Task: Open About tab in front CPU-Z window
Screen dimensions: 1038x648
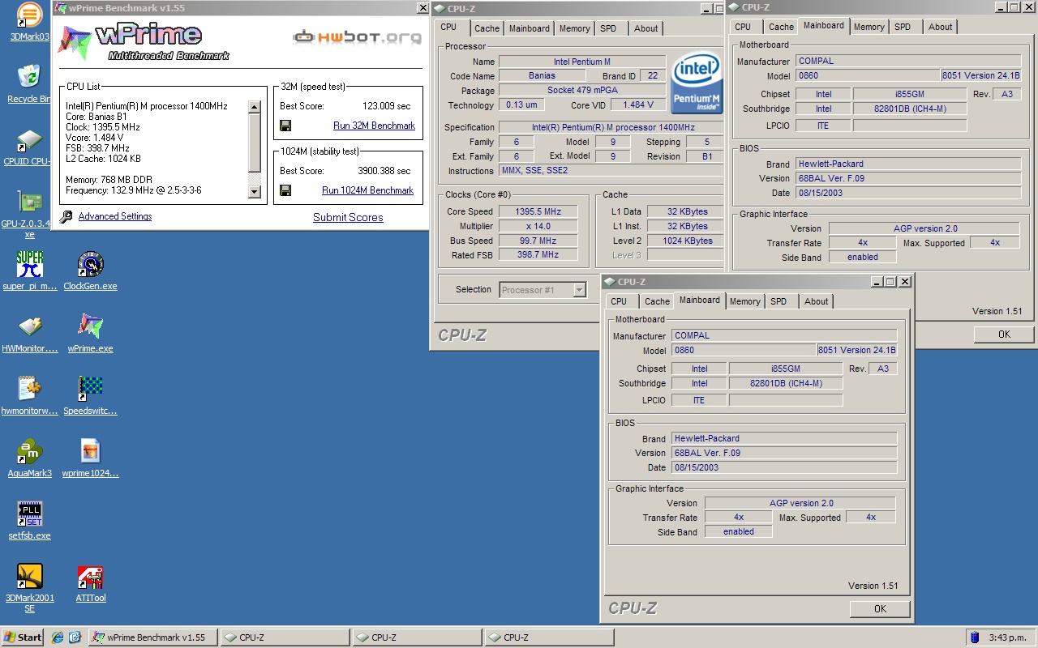Action: pyautogui.click(x=817, y=301)
